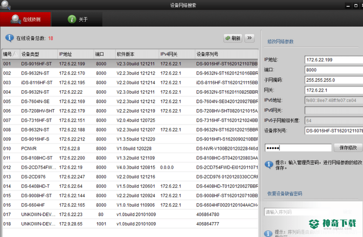Select row 010 PCNVR device

(130, 148)
